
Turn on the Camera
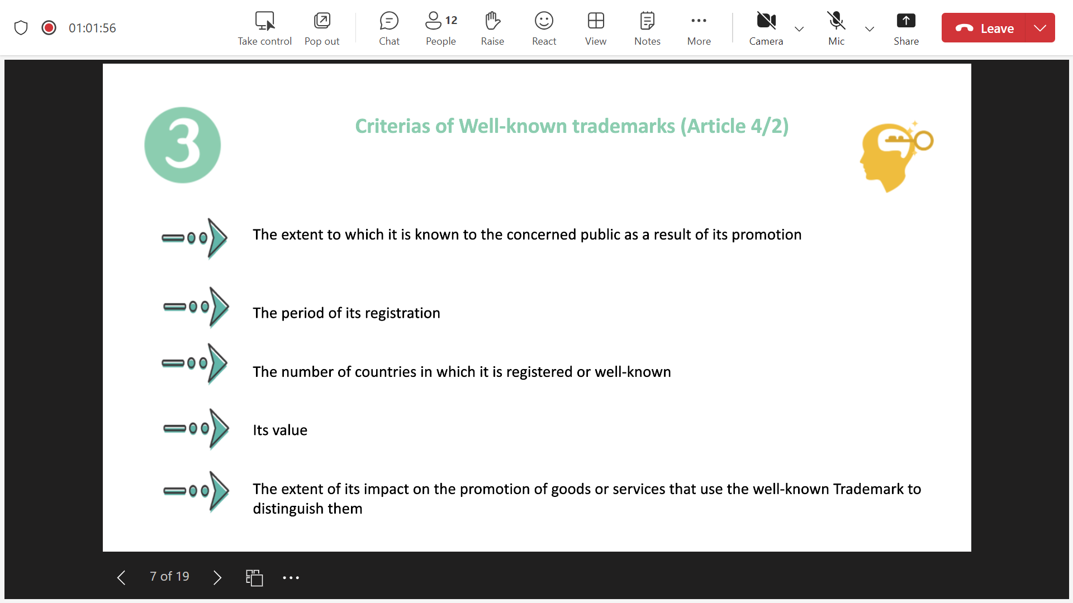pos(766,28)
